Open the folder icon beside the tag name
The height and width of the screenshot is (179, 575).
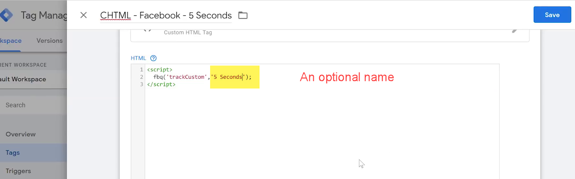[243, 15]
